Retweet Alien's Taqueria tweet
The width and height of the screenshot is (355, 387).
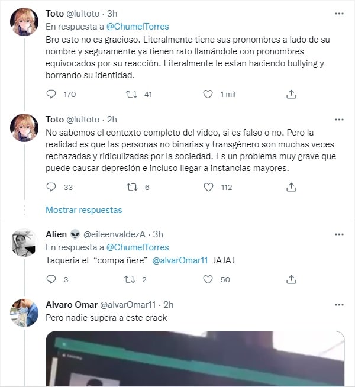(x=129, y=279)
